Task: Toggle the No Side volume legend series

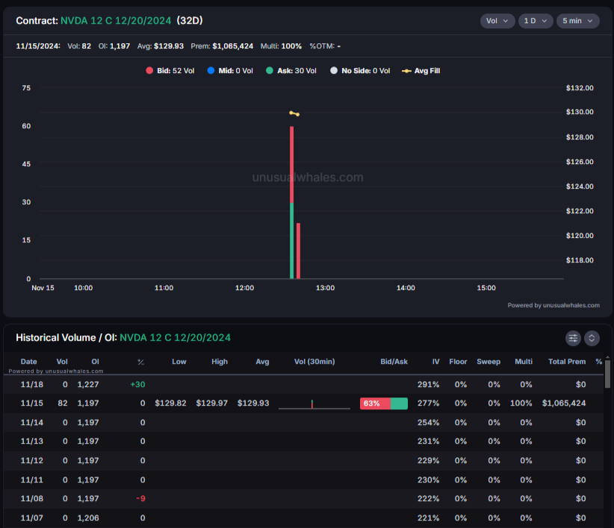Action: [x=360, y=71]
